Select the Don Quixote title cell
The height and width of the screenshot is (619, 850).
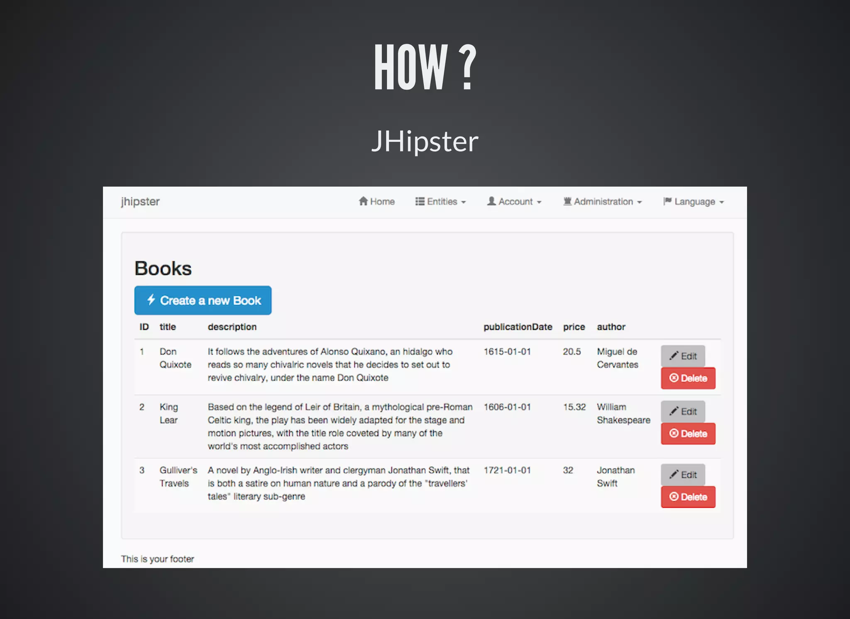[x=176, y=358]
